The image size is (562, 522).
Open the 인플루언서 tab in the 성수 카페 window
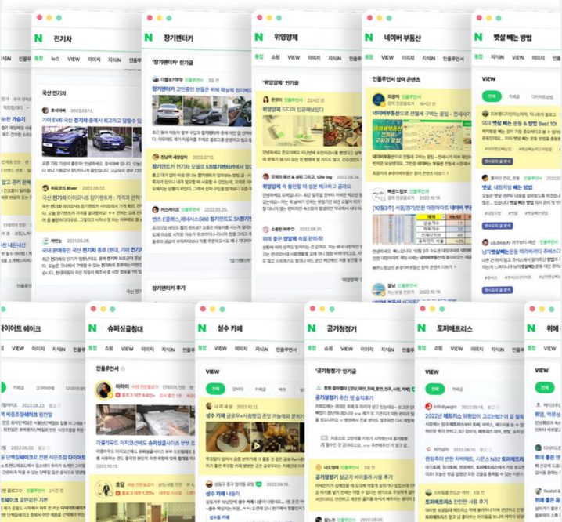tap(286, 350)
